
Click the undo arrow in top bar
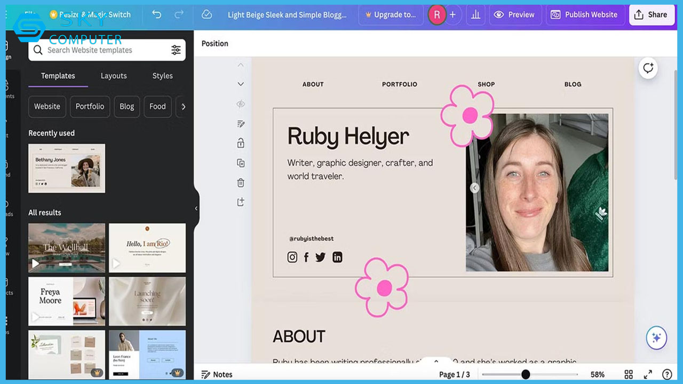(156, 15)
